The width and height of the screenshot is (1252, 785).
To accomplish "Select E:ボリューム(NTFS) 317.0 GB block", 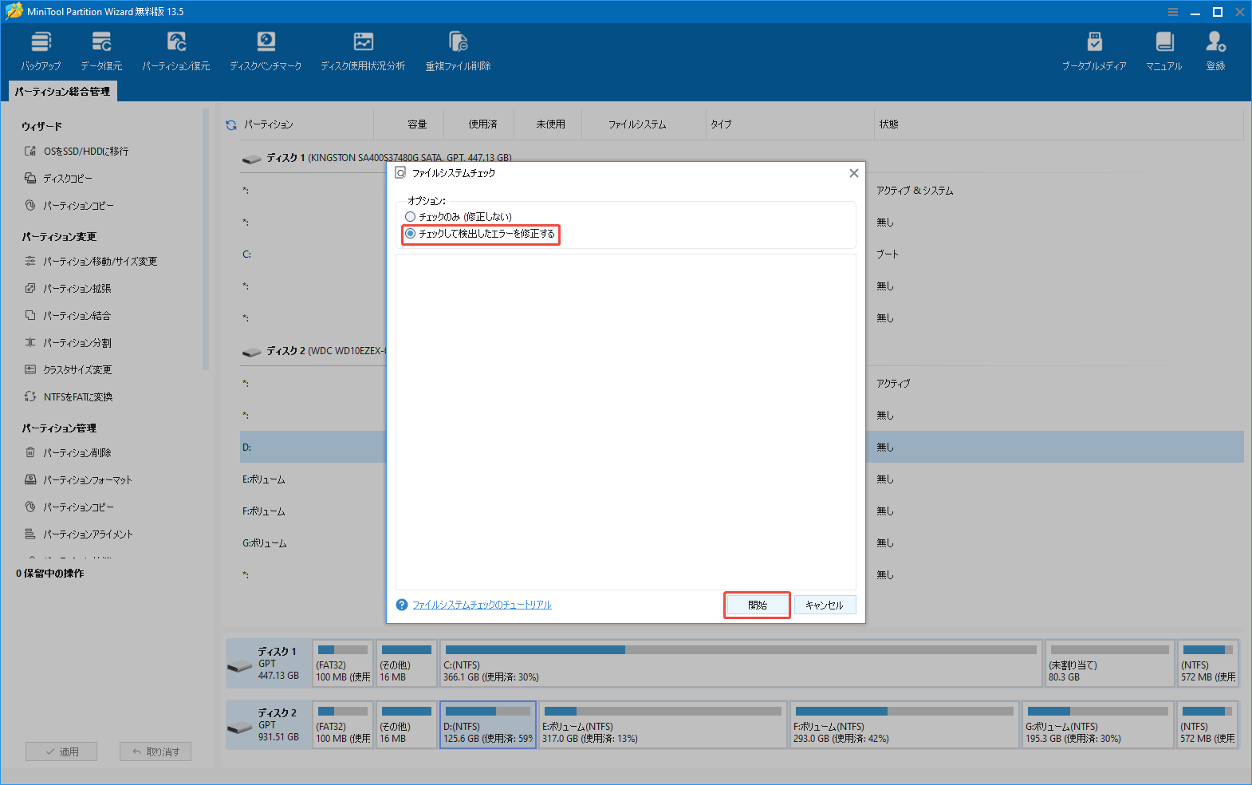I will pos(663,725).
